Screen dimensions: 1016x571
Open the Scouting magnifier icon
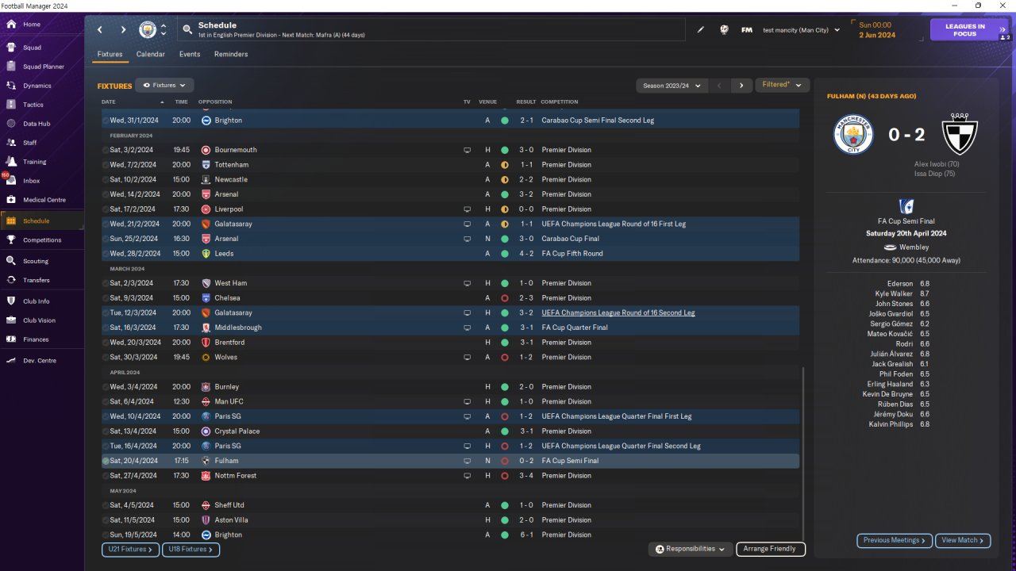11,261
